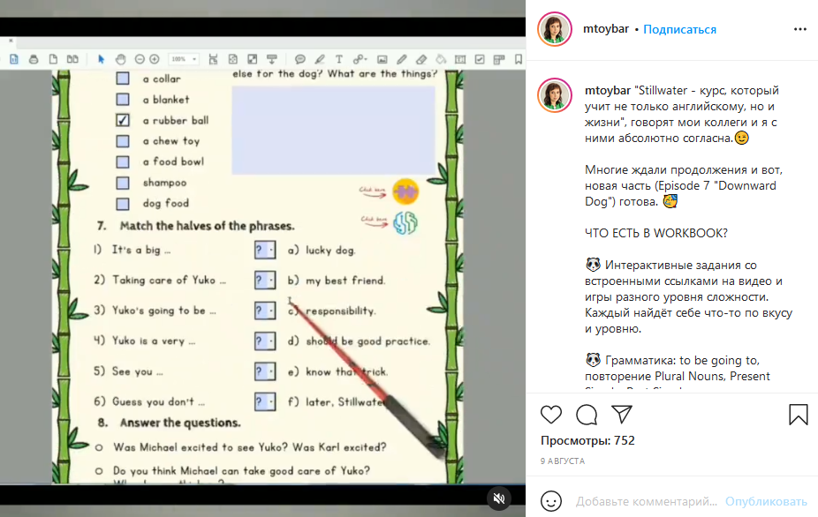
Task: Expand the dropdown for 'See you ...'
Action: [265, 371]
